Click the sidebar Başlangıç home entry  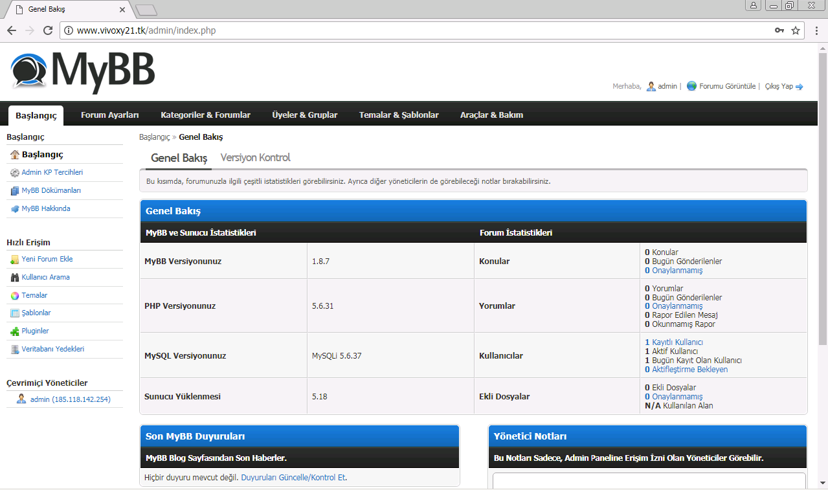click(x=65, y=155)
